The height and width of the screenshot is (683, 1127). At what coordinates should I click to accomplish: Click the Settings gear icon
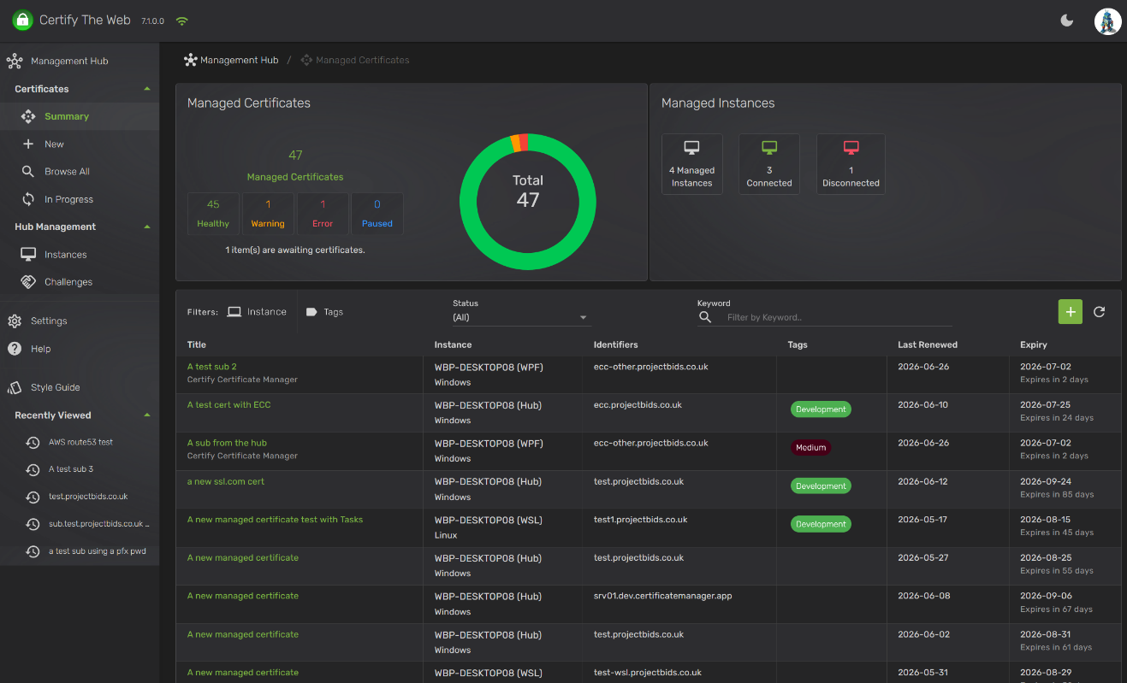(x=15, y=321)
